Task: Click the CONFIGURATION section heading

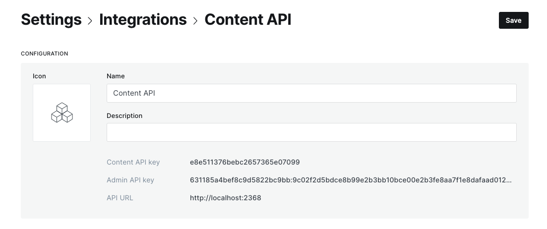Action: [x=44, y=54]
